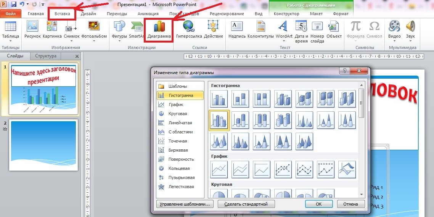The height and width of the screenshot is (217, 434).
Task: Undo last action in quick access toolbar
Action: pos(22,4)
